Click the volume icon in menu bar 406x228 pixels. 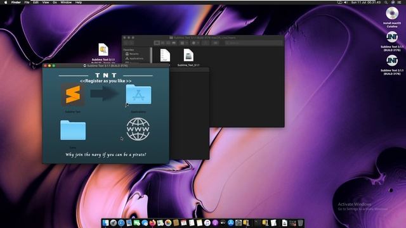coord(346,3)
